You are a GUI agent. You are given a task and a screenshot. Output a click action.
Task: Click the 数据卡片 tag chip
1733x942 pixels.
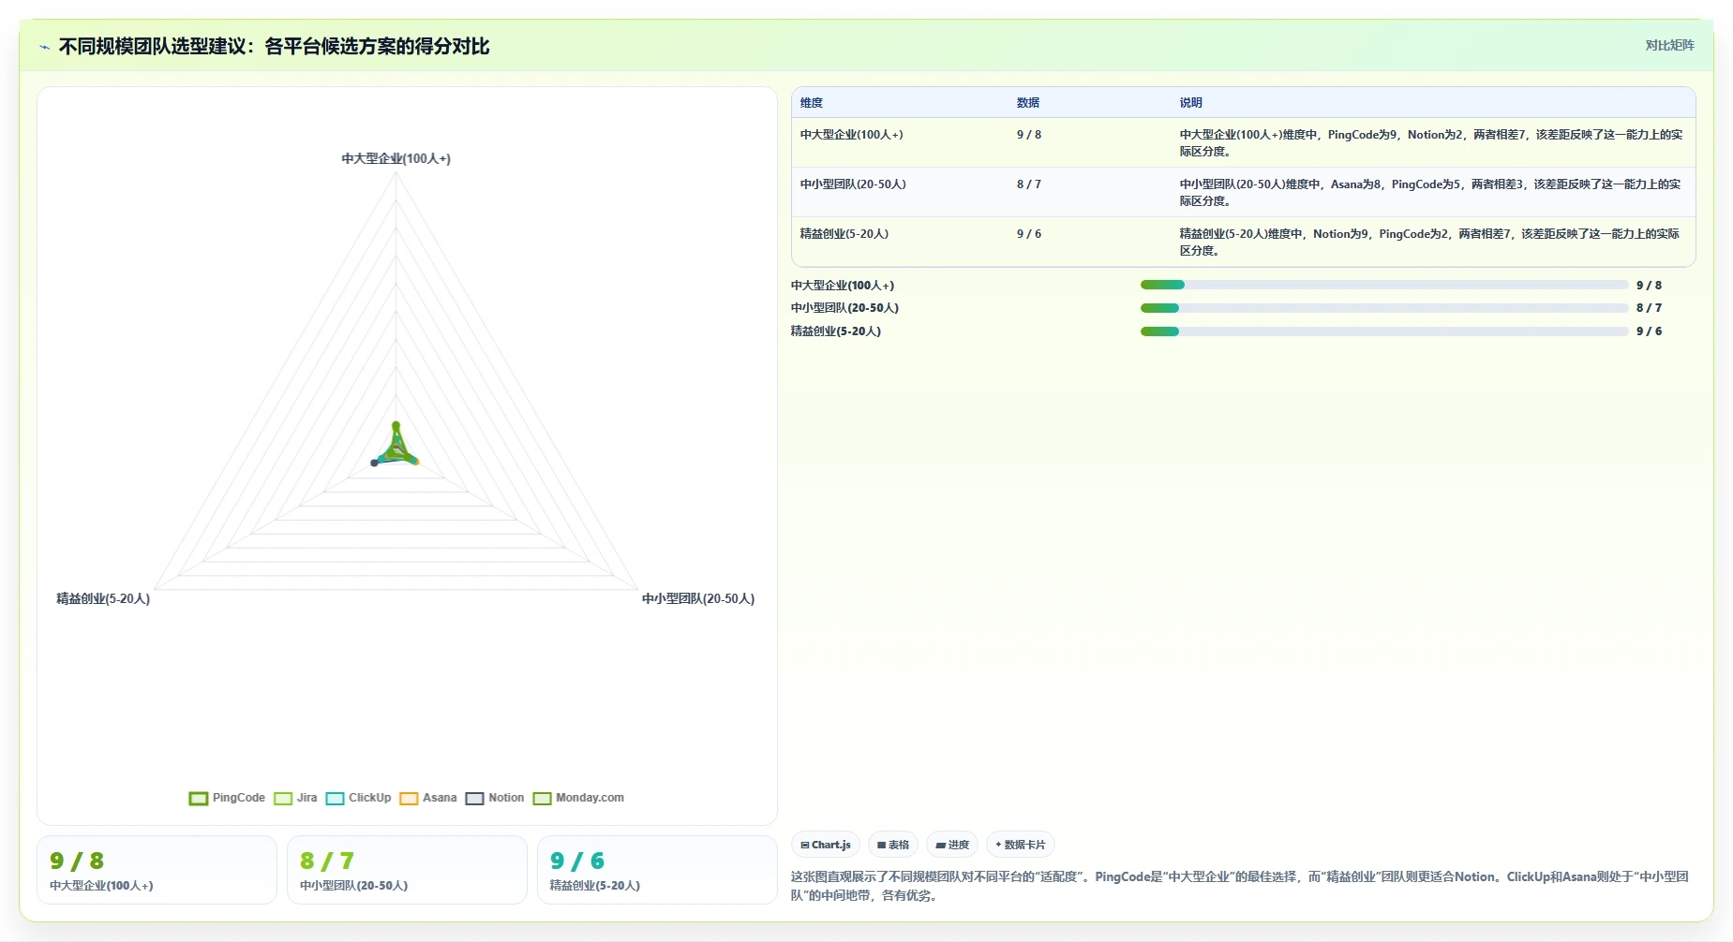click(1021, 845)
